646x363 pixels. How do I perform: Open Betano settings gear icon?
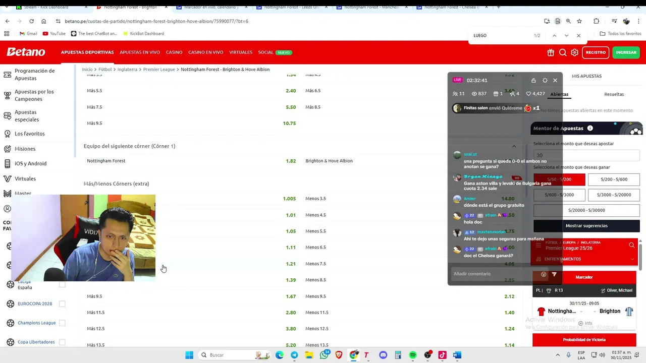575,52
